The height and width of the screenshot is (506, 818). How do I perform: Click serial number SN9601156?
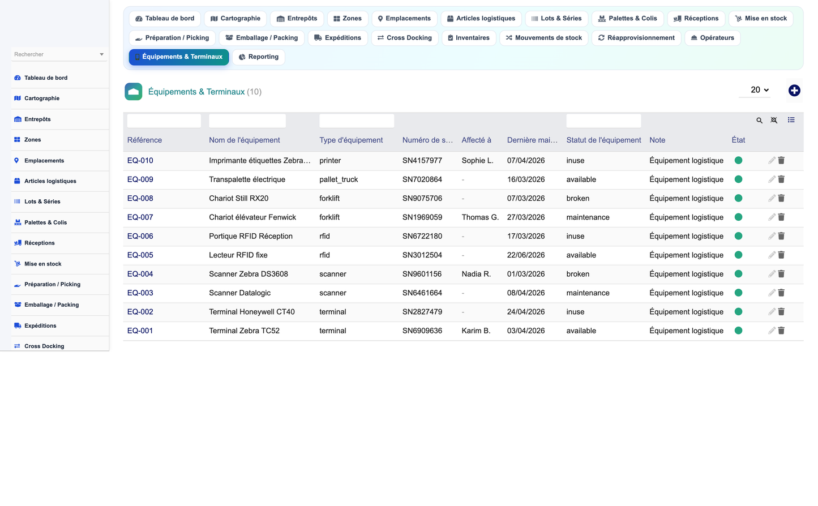pos(422,274)
